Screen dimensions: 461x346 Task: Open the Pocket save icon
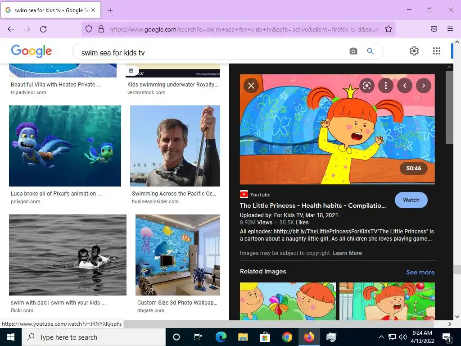pos(434,29)
